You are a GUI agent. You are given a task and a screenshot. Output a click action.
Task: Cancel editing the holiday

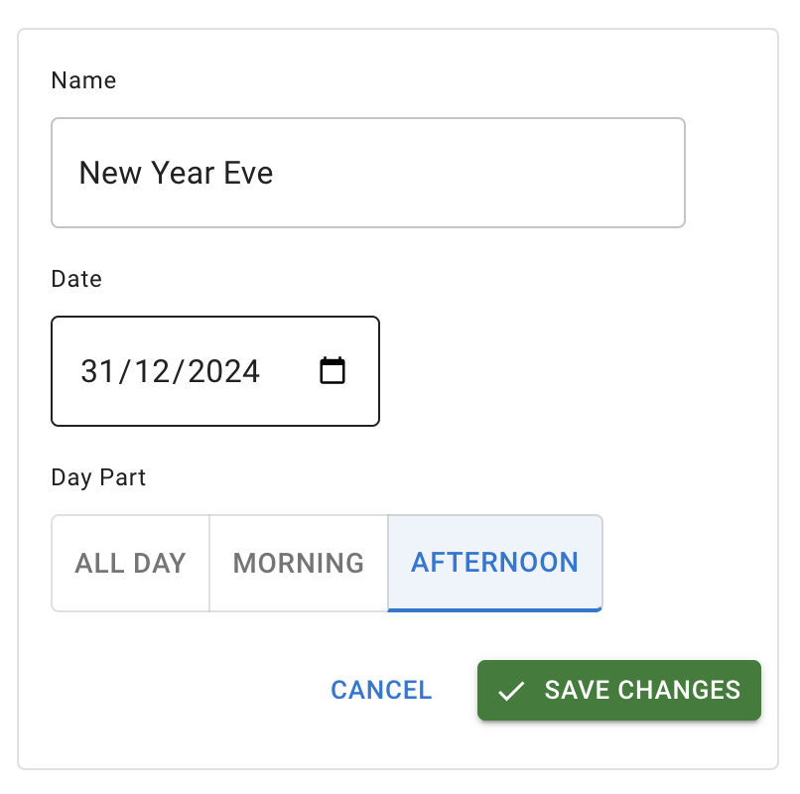click(x=381, y=690)
